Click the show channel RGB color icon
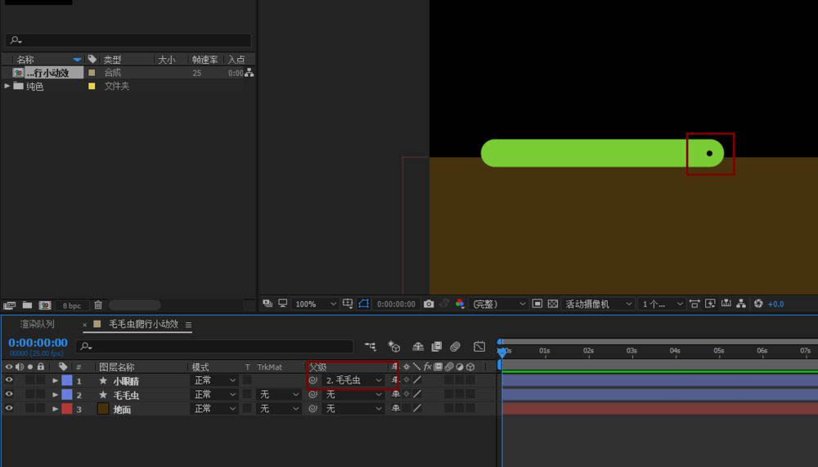The height and width of the screenshot is (467, 818). pos(460,303)
